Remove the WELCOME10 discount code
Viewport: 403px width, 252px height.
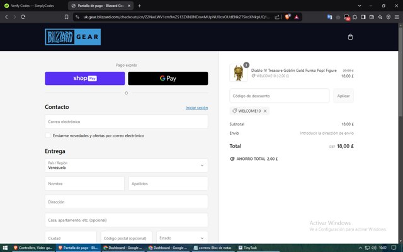coord(265,111)
